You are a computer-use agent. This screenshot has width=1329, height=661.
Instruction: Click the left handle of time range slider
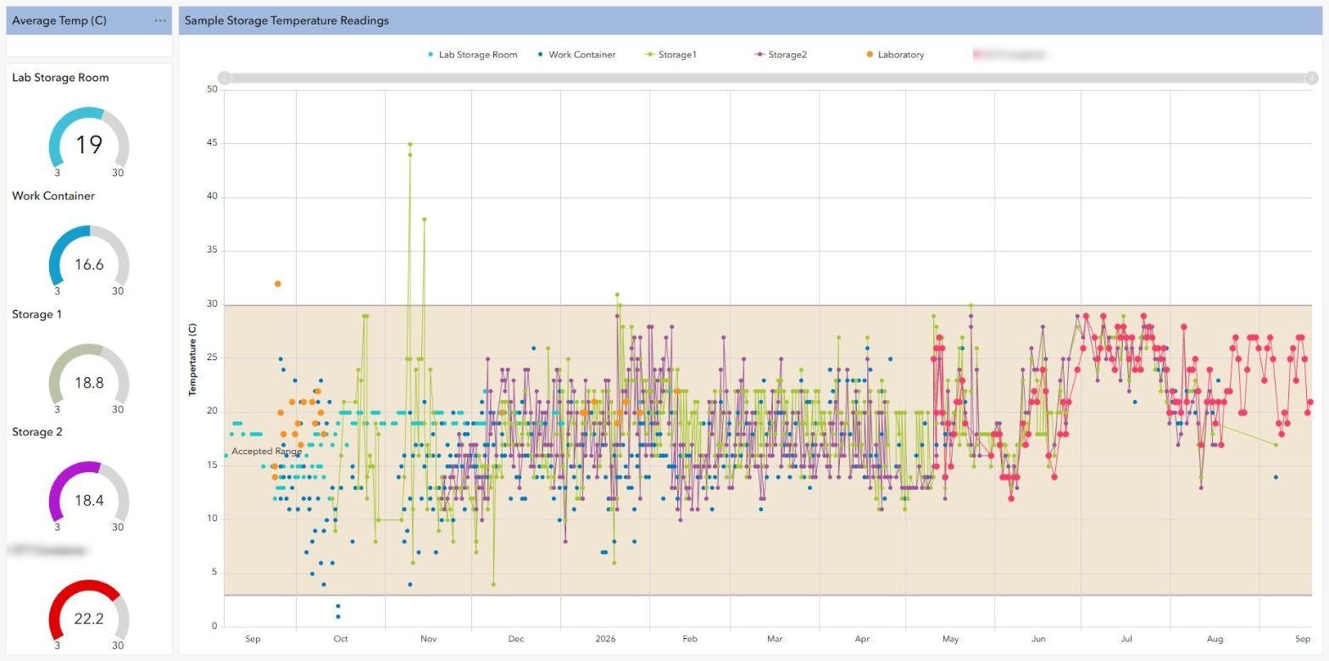[224, 78]
